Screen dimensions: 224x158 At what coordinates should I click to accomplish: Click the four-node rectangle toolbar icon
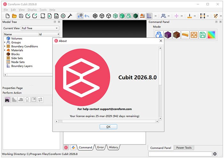pyautogui.click(x=203, y=16)
